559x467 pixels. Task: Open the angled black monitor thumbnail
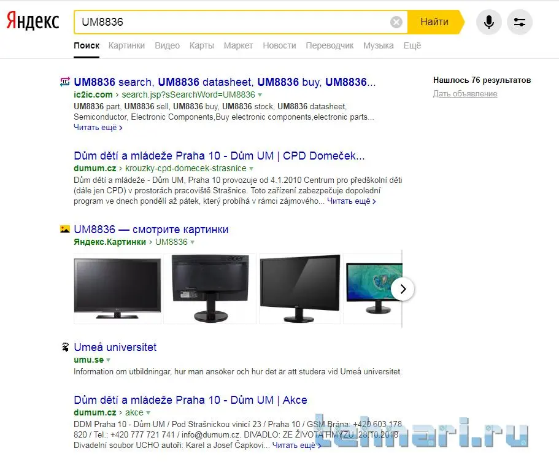[300, 288]
